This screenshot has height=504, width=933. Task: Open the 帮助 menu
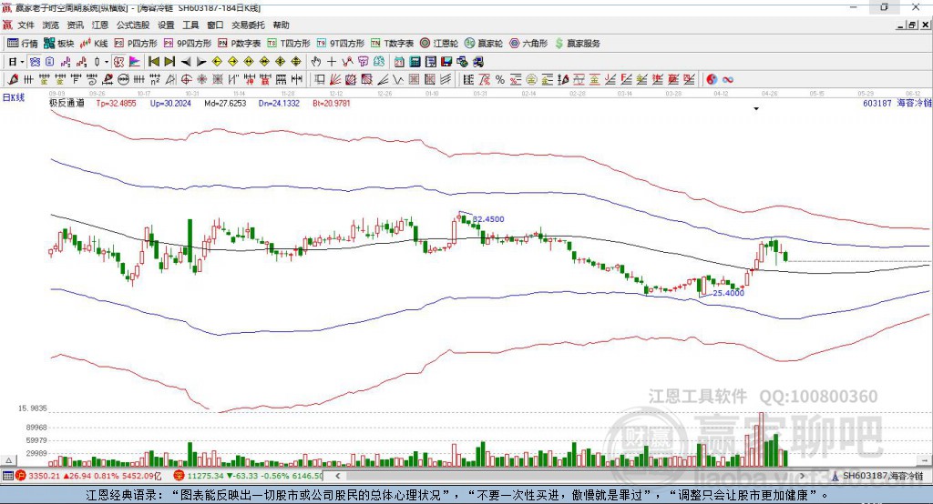[281, 25]
